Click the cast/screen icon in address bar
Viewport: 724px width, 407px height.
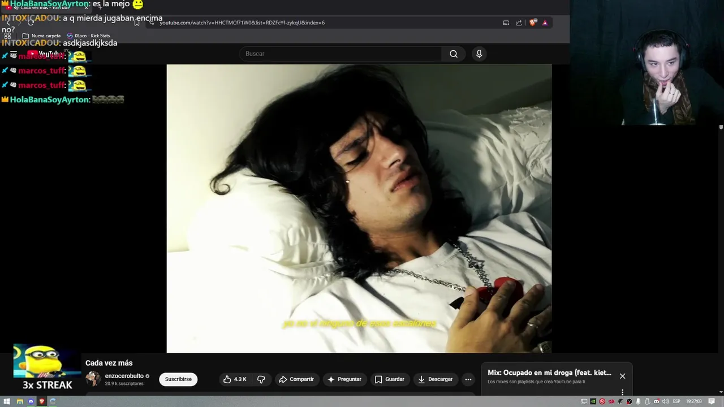tap(506, 23)
